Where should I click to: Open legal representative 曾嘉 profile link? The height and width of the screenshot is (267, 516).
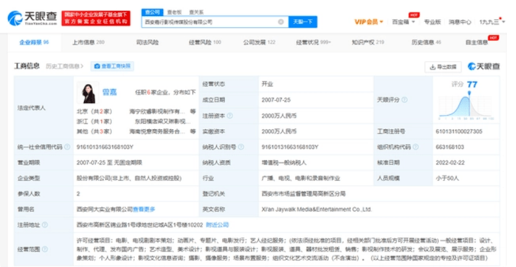coord(109,92)
